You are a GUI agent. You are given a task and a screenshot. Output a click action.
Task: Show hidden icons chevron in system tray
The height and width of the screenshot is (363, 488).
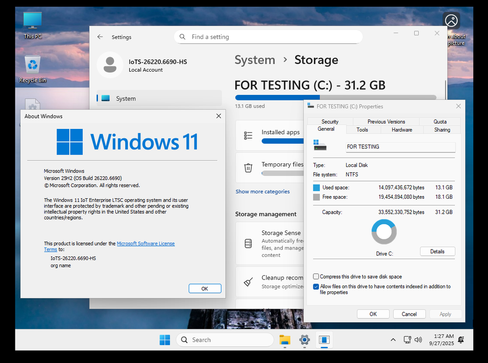pyautogui.click(x=393, y=340)
